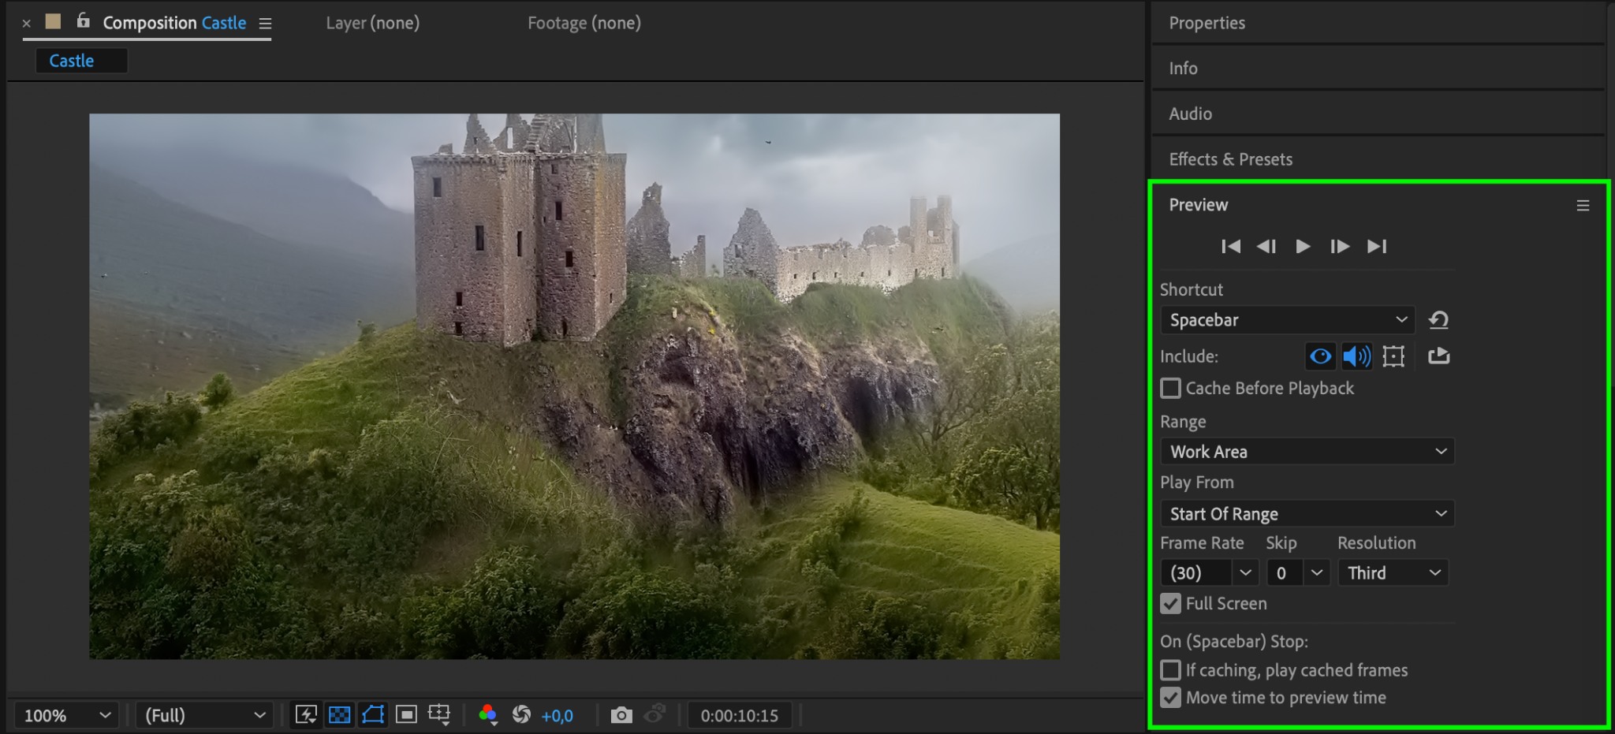
Task: Open the Spacebar shortcut dropdown
Action: (1287, 320)
